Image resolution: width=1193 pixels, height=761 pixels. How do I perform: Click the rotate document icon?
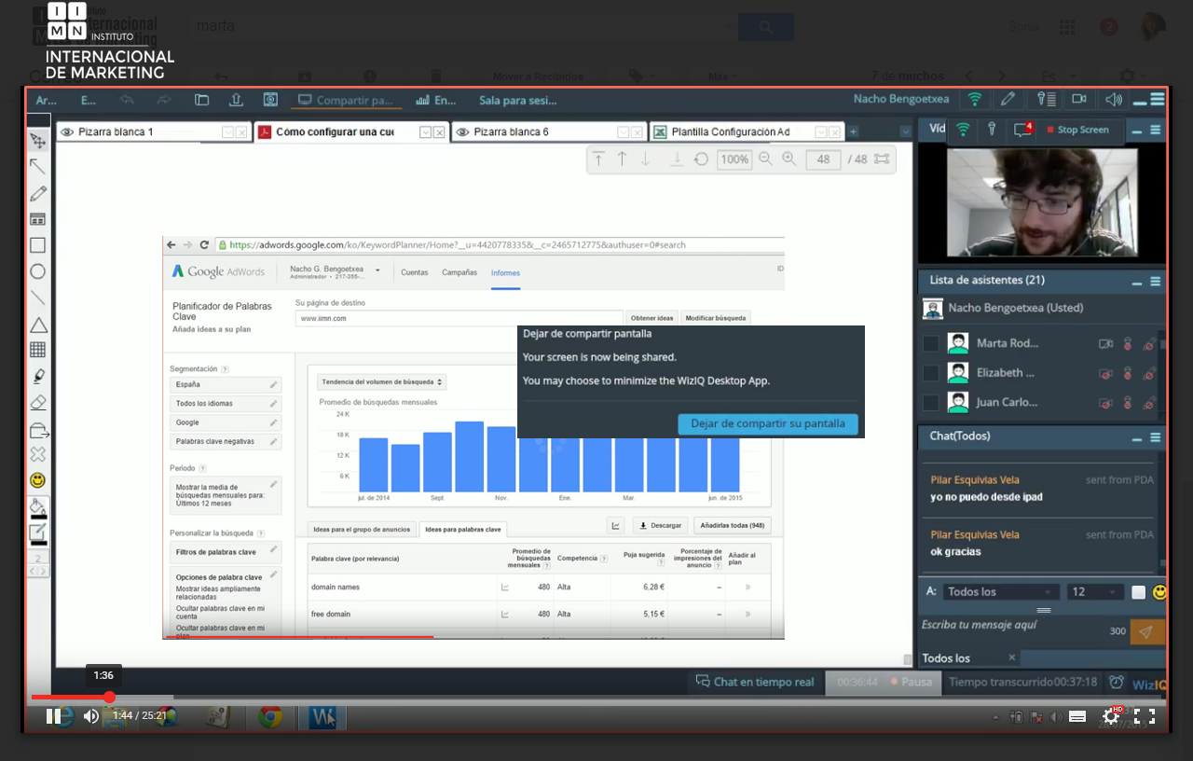pos(701,159)
